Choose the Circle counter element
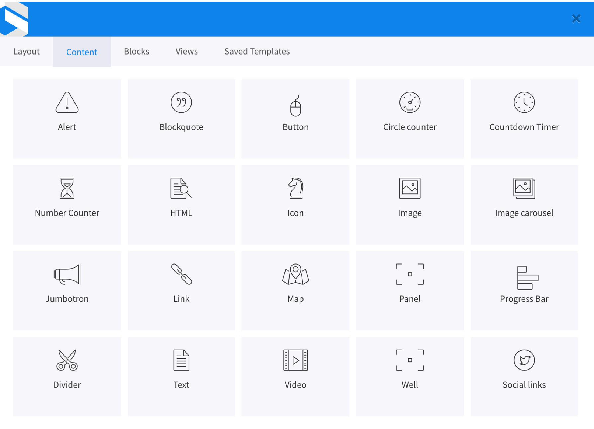 tap(410, 119)
